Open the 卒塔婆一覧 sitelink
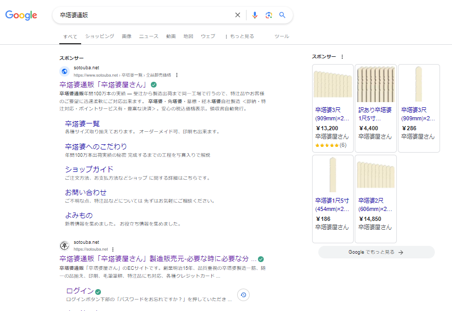This screenshot has height=311, width=452. [x=83, y=124]
